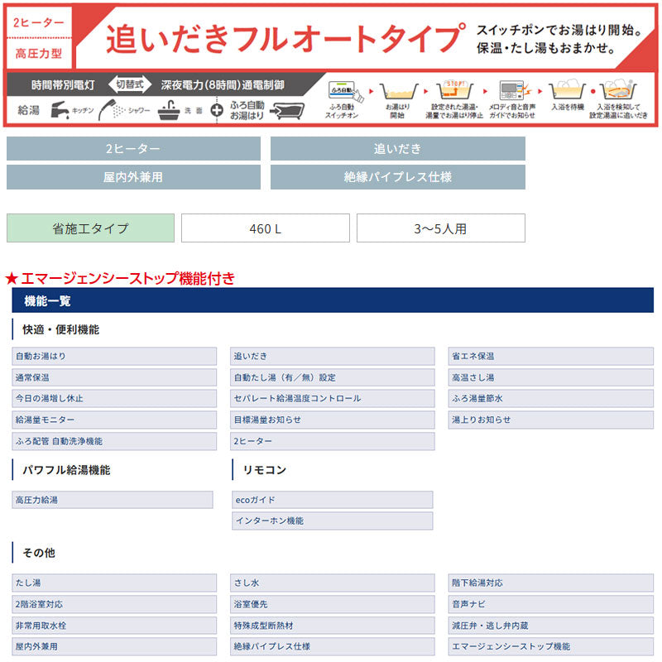Click the bathtub auto-fill icon

(287, 111)
